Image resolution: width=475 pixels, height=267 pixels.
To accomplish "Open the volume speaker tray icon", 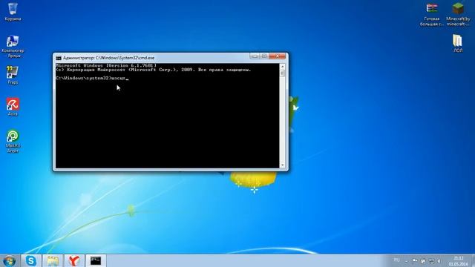I will coord(439,261).
